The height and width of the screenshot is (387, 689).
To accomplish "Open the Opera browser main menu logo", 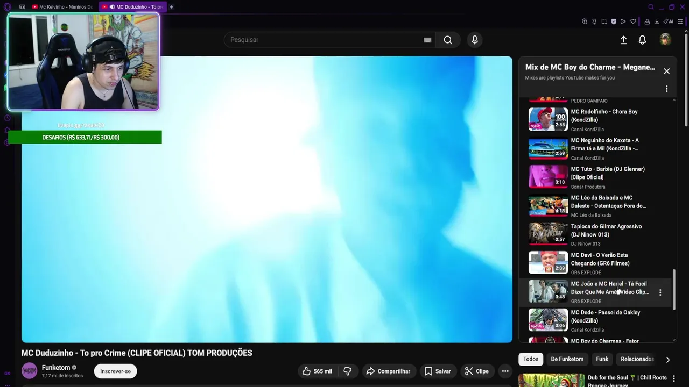I will [x=7, y=7].
